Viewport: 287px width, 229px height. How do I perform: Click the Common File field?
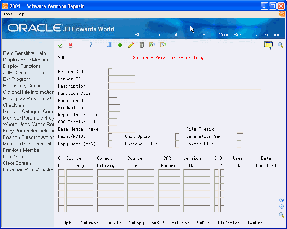click(239, 144)
